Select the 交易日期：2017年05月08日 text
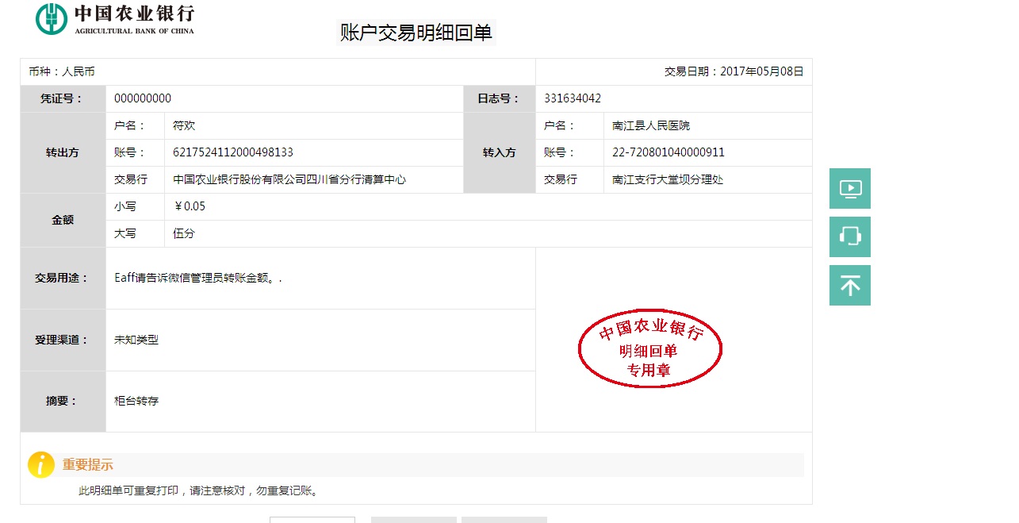 [734, 71]
